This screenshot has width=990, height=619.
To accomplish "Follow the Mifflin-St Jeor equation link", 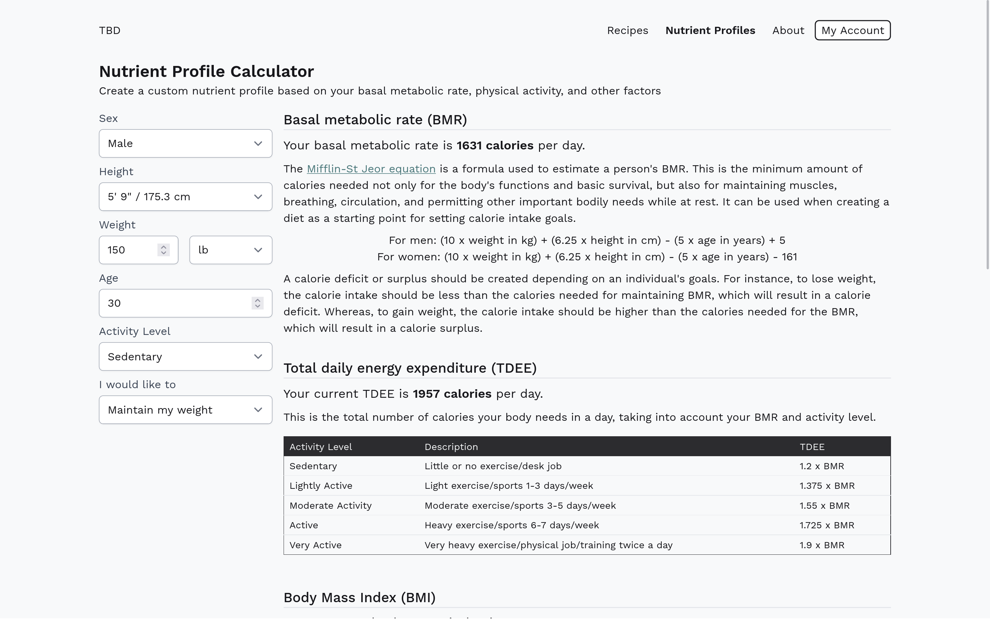I will pyautogui.click(x=371, y=169).
